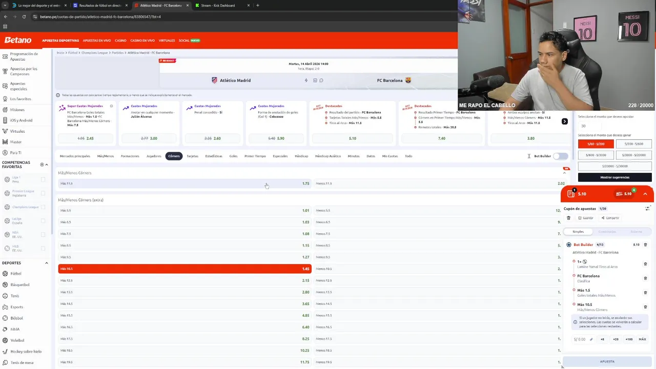Remove the Lamine Yamal Tiros al Arco selection
656x369 pixels.
(645, 264)
